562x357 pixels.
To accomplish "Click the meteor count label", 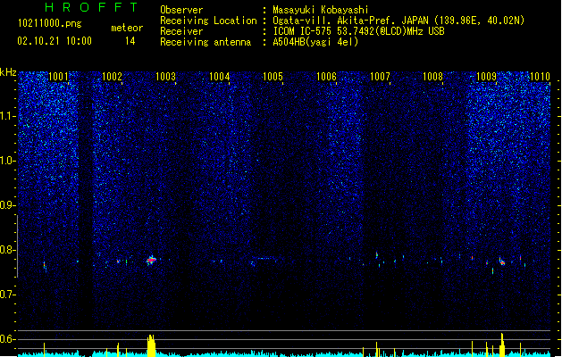I will click(127, 28).
